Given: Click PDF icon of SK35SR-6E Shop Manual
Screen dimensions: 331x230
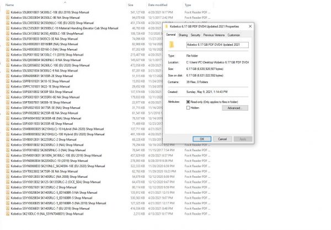Looking at the screenshot, I should pos(8,123).
